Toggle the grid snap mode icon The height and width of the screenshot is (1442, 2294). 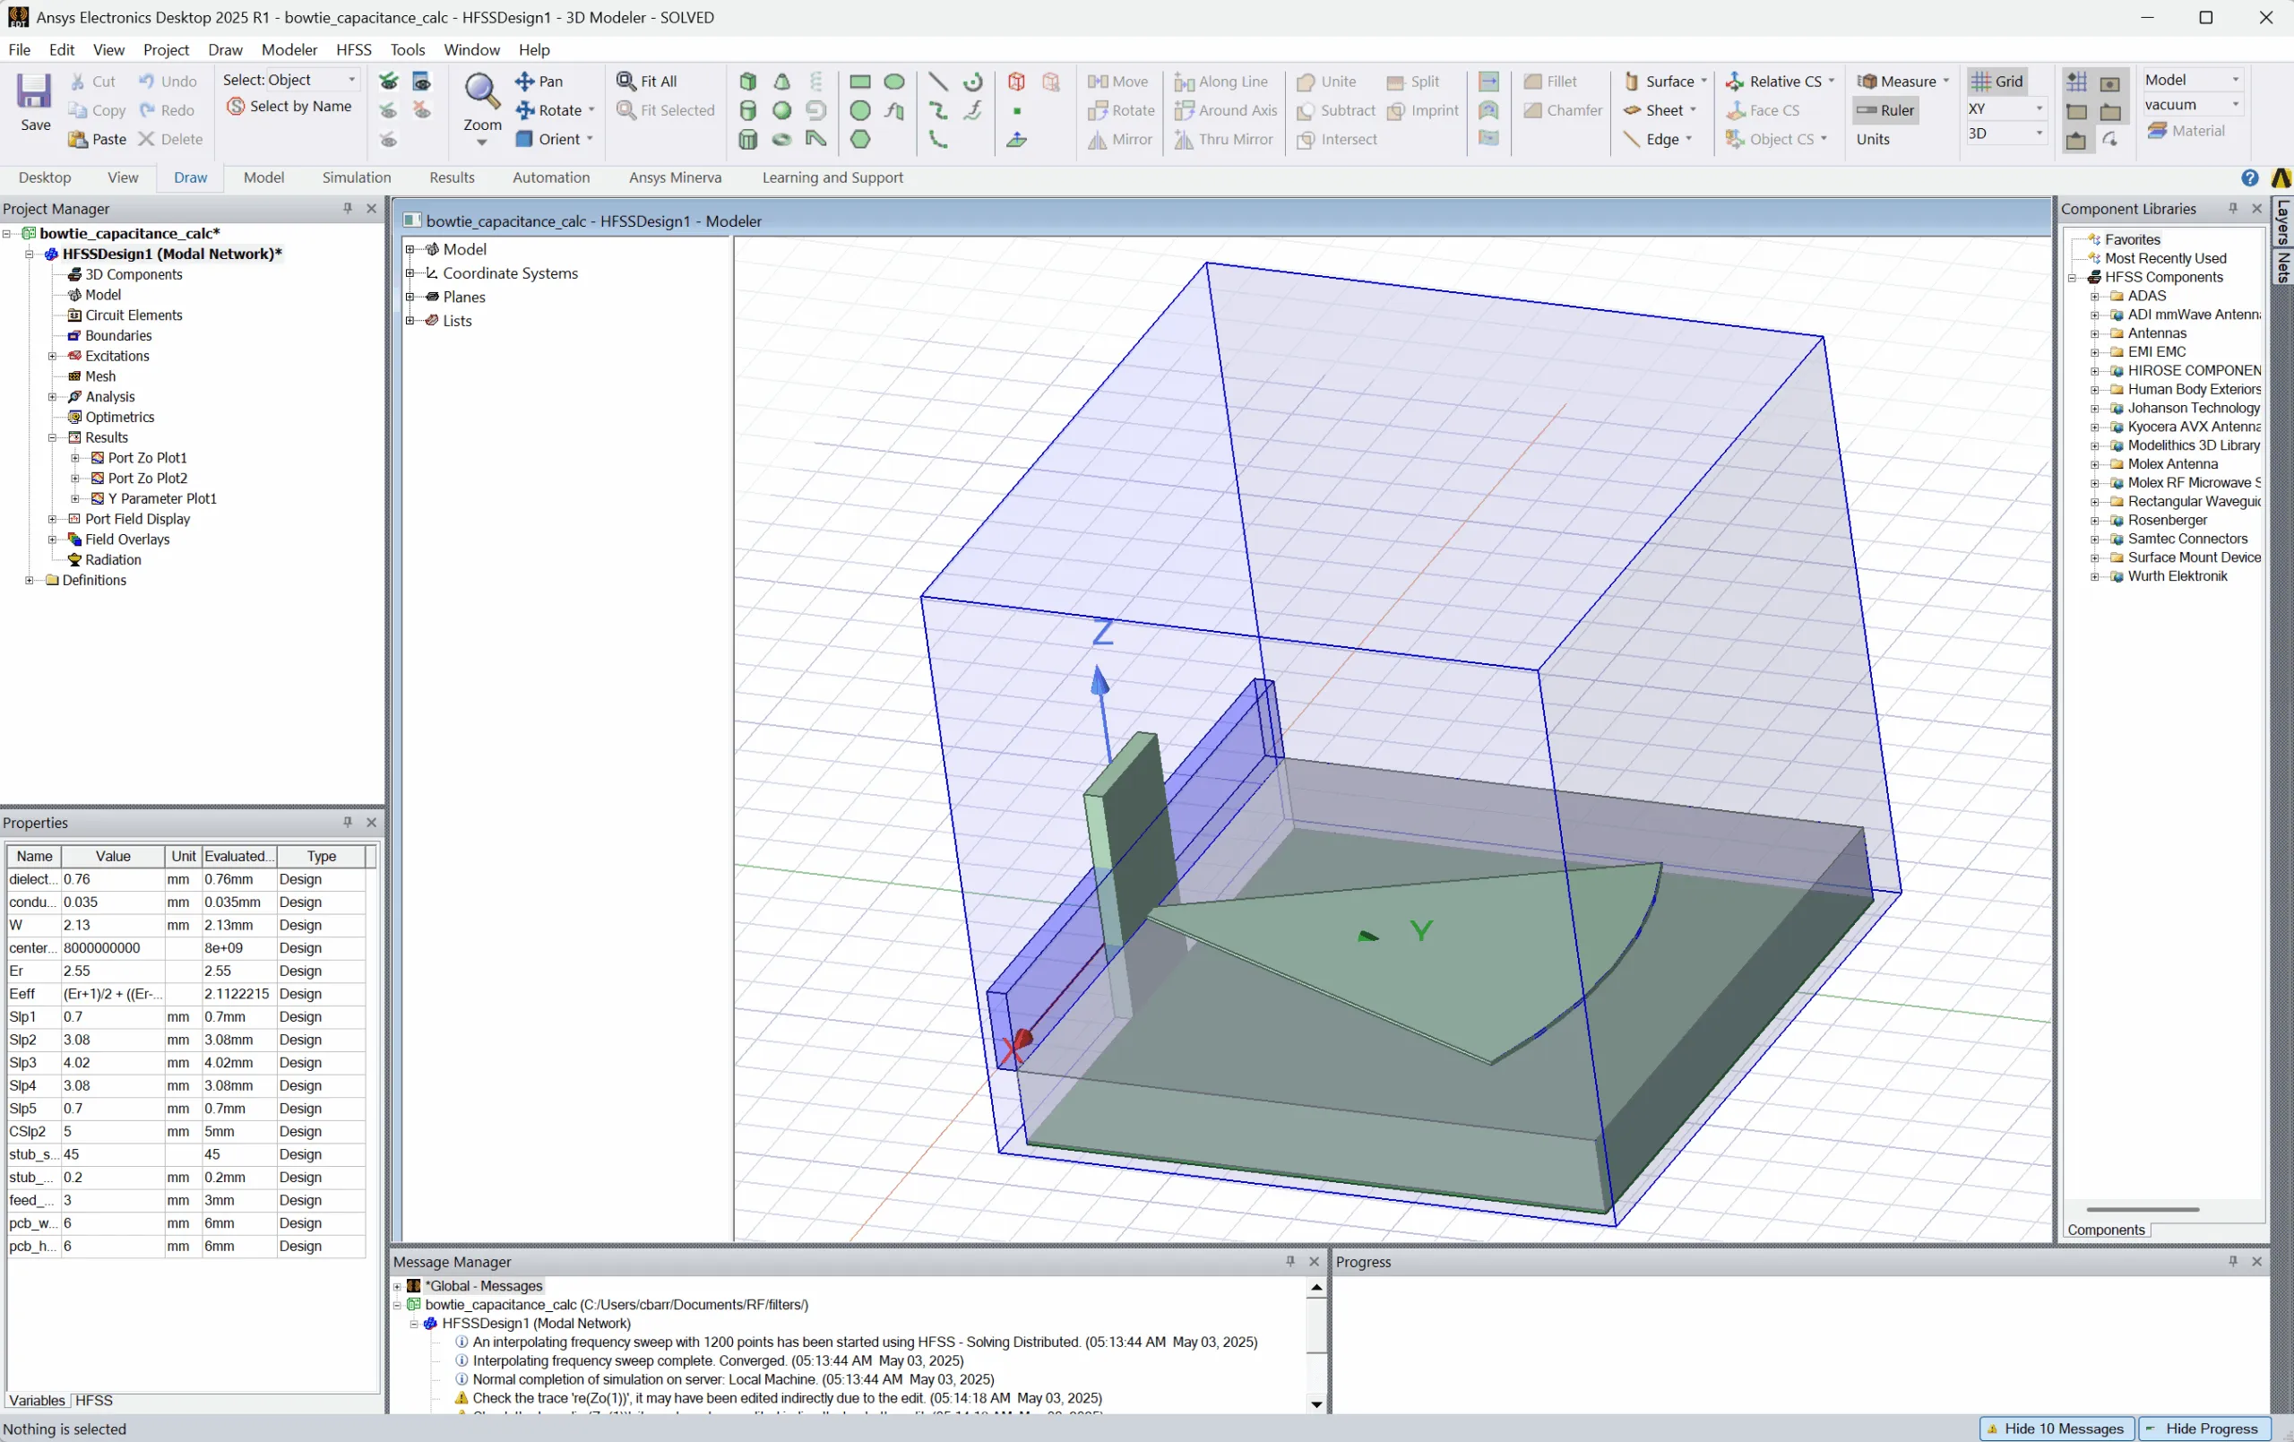point(2077,82)
